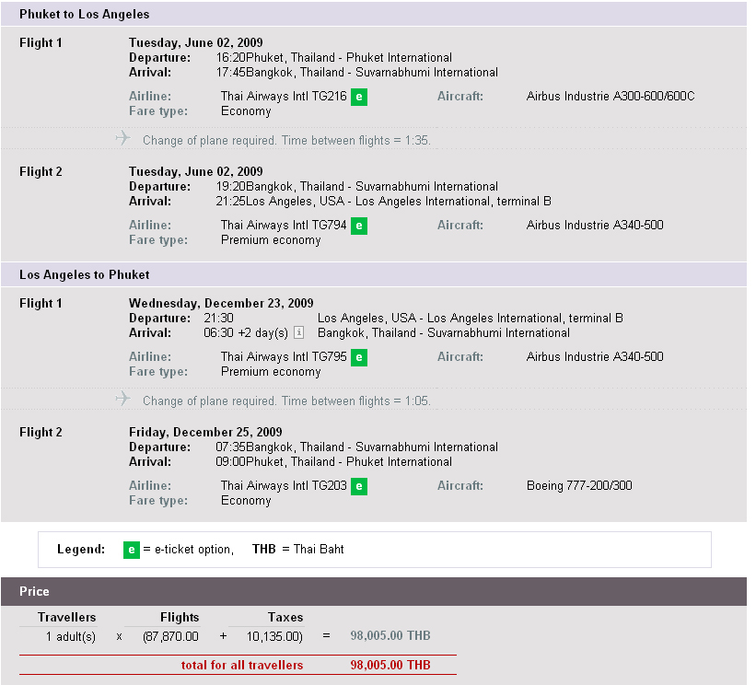The width and height of the screenshot is (756, 685).
Task: Open the info icon next to +2 day(s)
Action: (x=299, y=332)
